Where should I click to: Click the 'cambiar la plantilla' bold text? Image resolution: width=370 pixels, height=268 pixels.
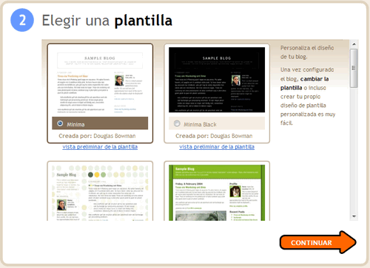pos(304,83)
